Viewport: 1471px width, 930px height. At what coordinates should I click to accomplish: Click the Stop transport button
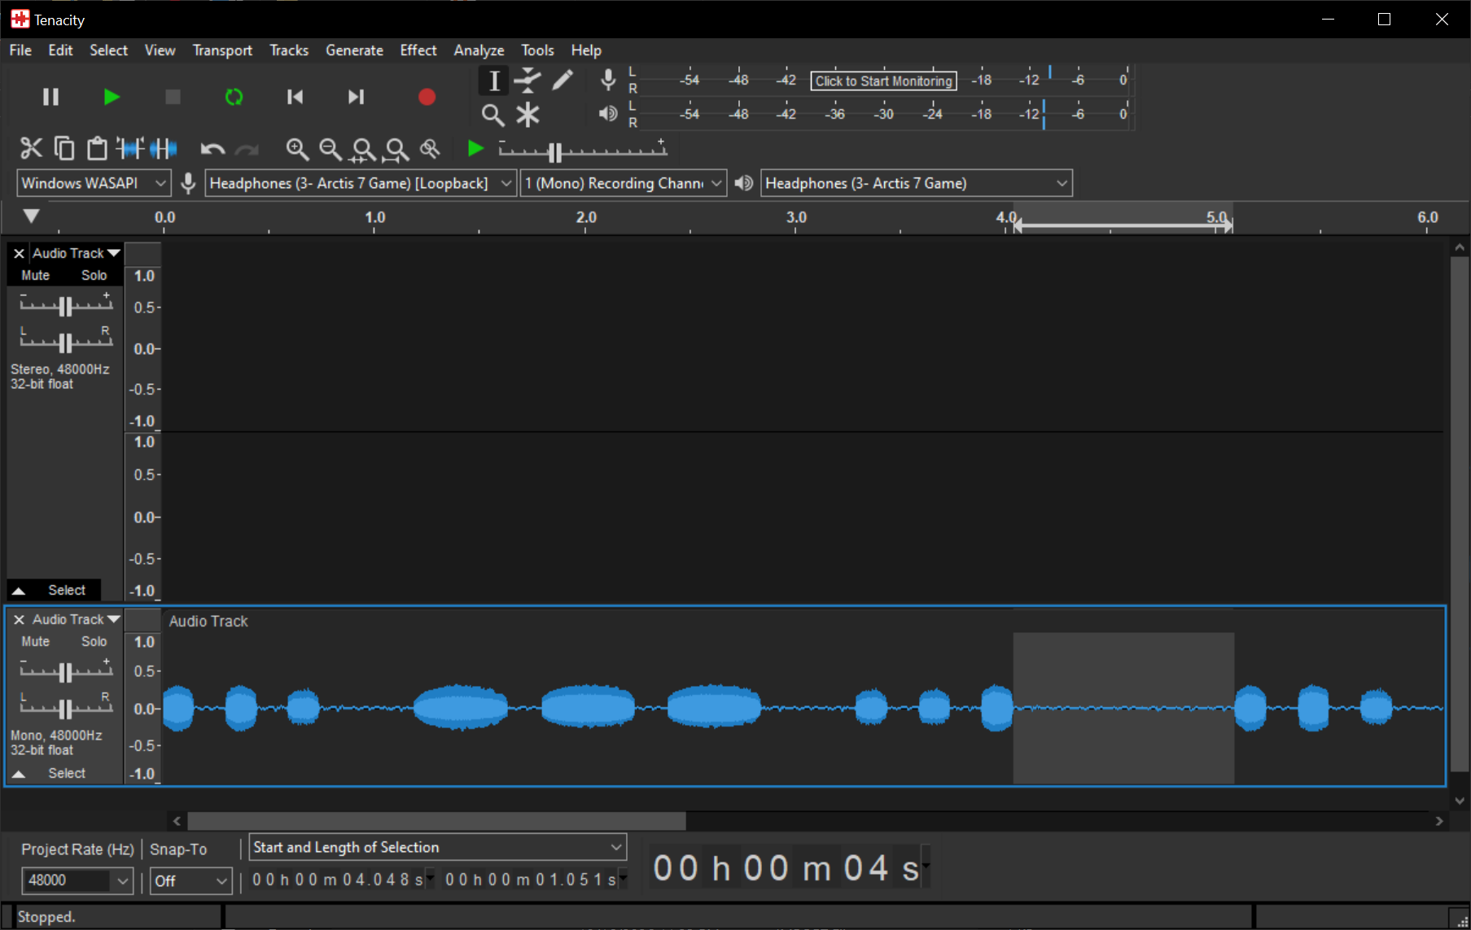(173, 97)
